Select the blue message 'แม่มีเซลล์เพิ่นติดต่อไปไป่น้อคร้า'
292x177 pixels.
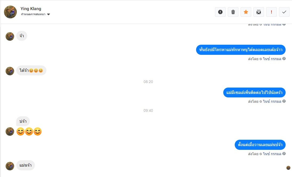click(x=254, y=93)
